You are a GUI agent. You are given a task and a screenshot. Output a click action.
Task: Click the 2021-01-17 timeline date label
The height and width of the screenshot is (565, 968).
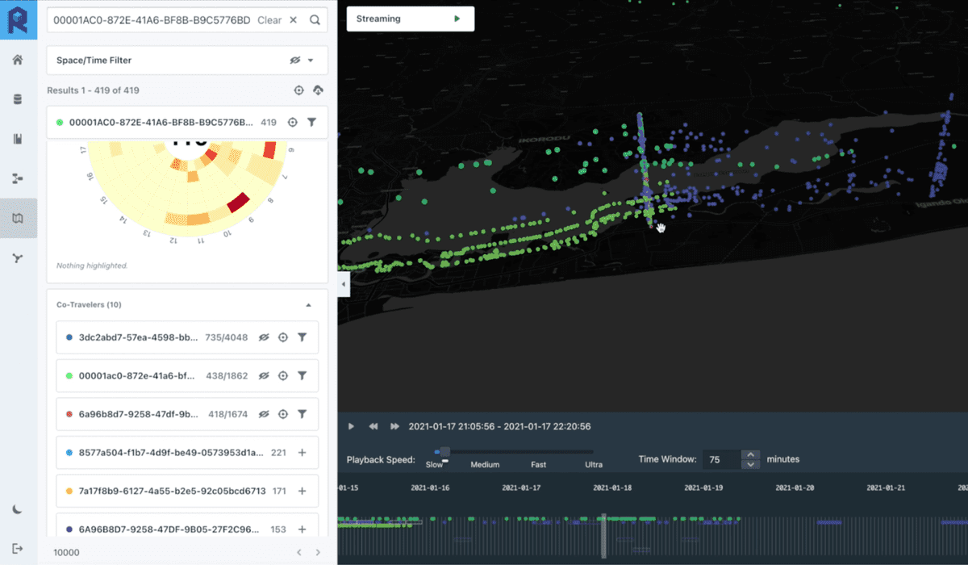(x=521, y=488)
